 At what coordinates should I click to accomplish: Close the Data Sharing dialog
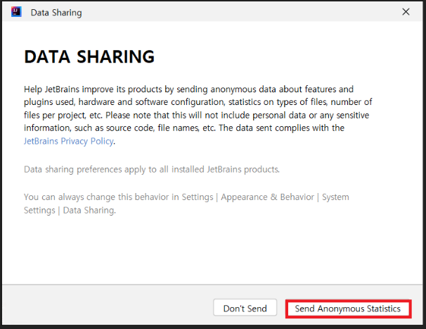(406, 12)
